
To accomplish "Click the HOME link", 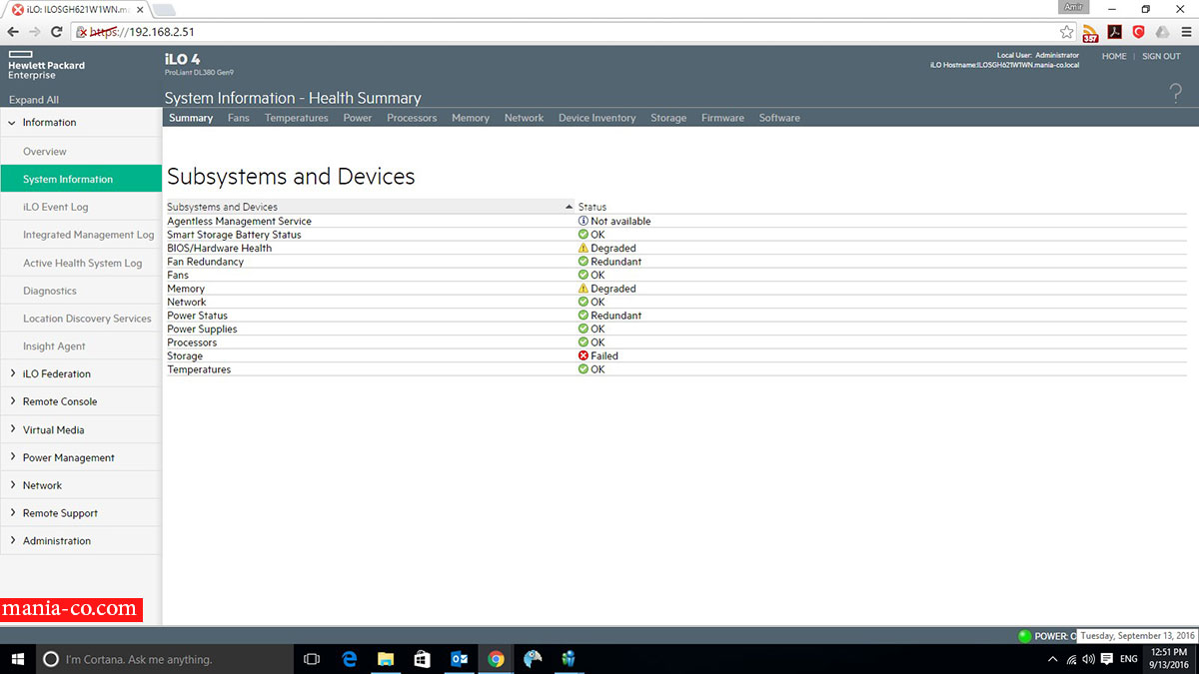I will [1114, 57].
